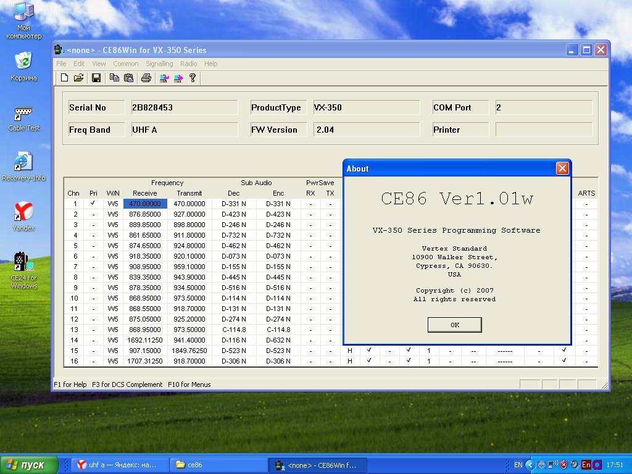The height and width of the screenshot is (474, 632).
Task: Click the empty Printer field
Action: (544, 130)
